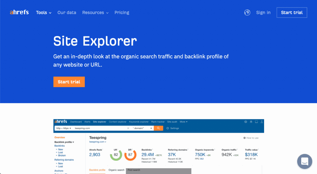Click the 2,903 Ahrefs Rank value

[95, 155]
